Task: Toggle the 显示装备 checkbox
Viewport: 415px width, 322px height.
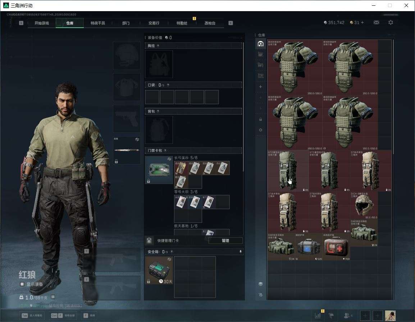Action: point(22,284)
